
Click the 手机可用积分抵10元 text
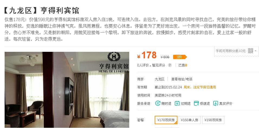[231, 51]
